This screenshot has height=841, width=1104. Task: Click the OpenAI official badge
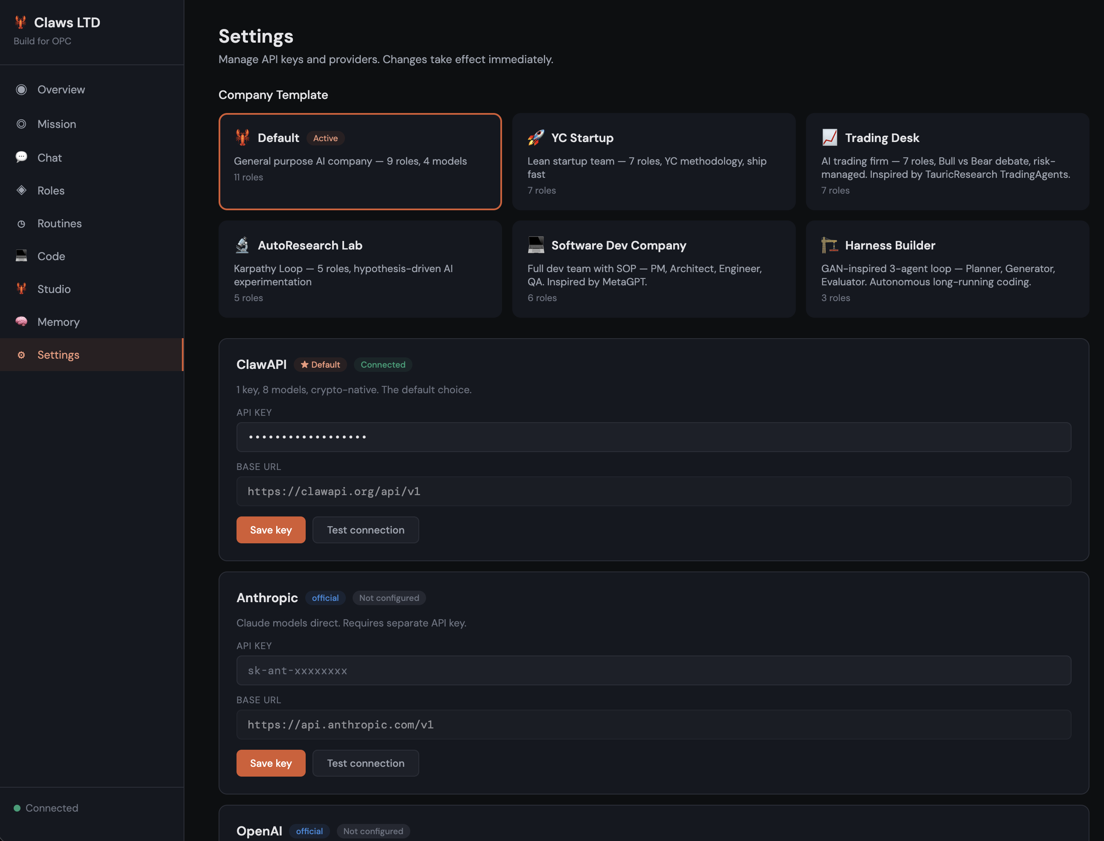309,832
